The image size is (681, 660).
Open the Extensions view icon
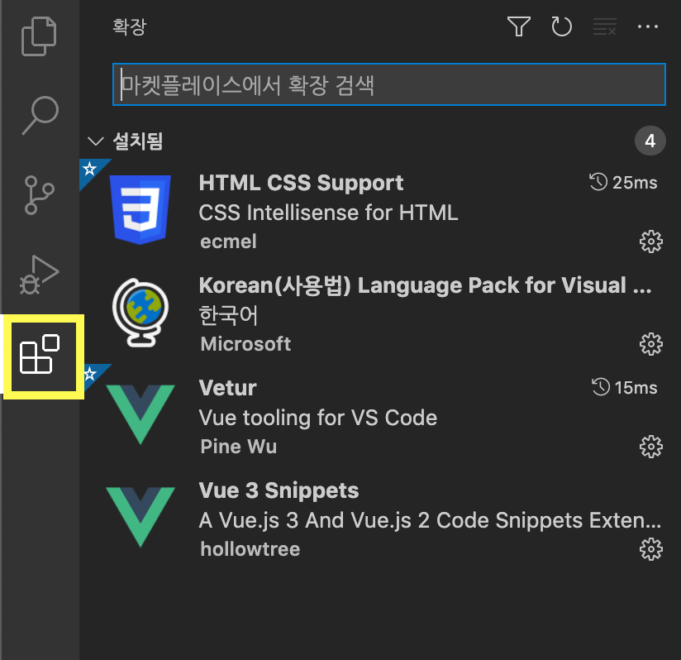click(40, 354)
